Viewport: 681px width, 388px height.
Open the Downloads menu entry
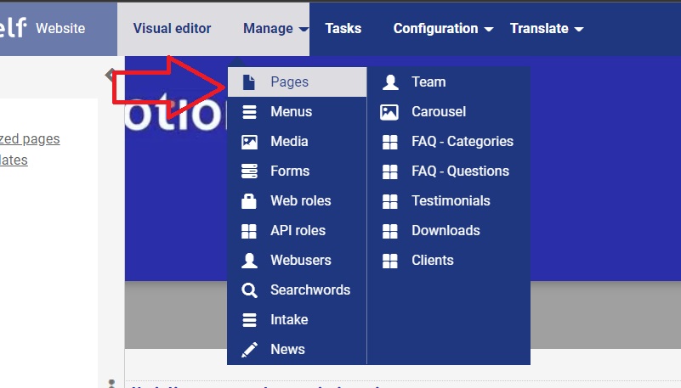pyautogui.click(x=445, y=231)
